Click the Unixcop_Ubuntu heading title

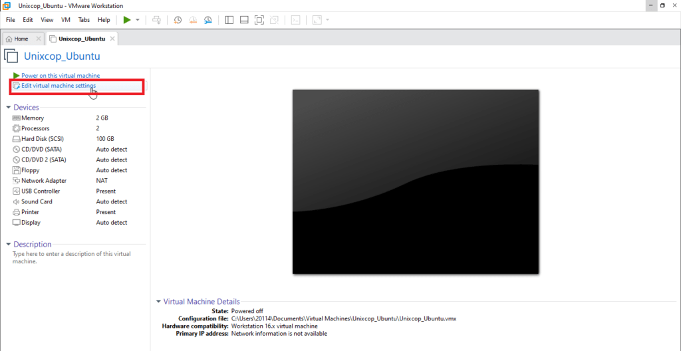[x=62, y=56]
